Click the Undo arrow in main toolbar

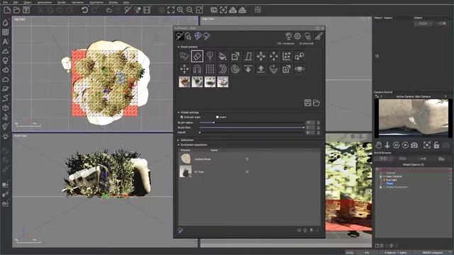click(84, 10)
